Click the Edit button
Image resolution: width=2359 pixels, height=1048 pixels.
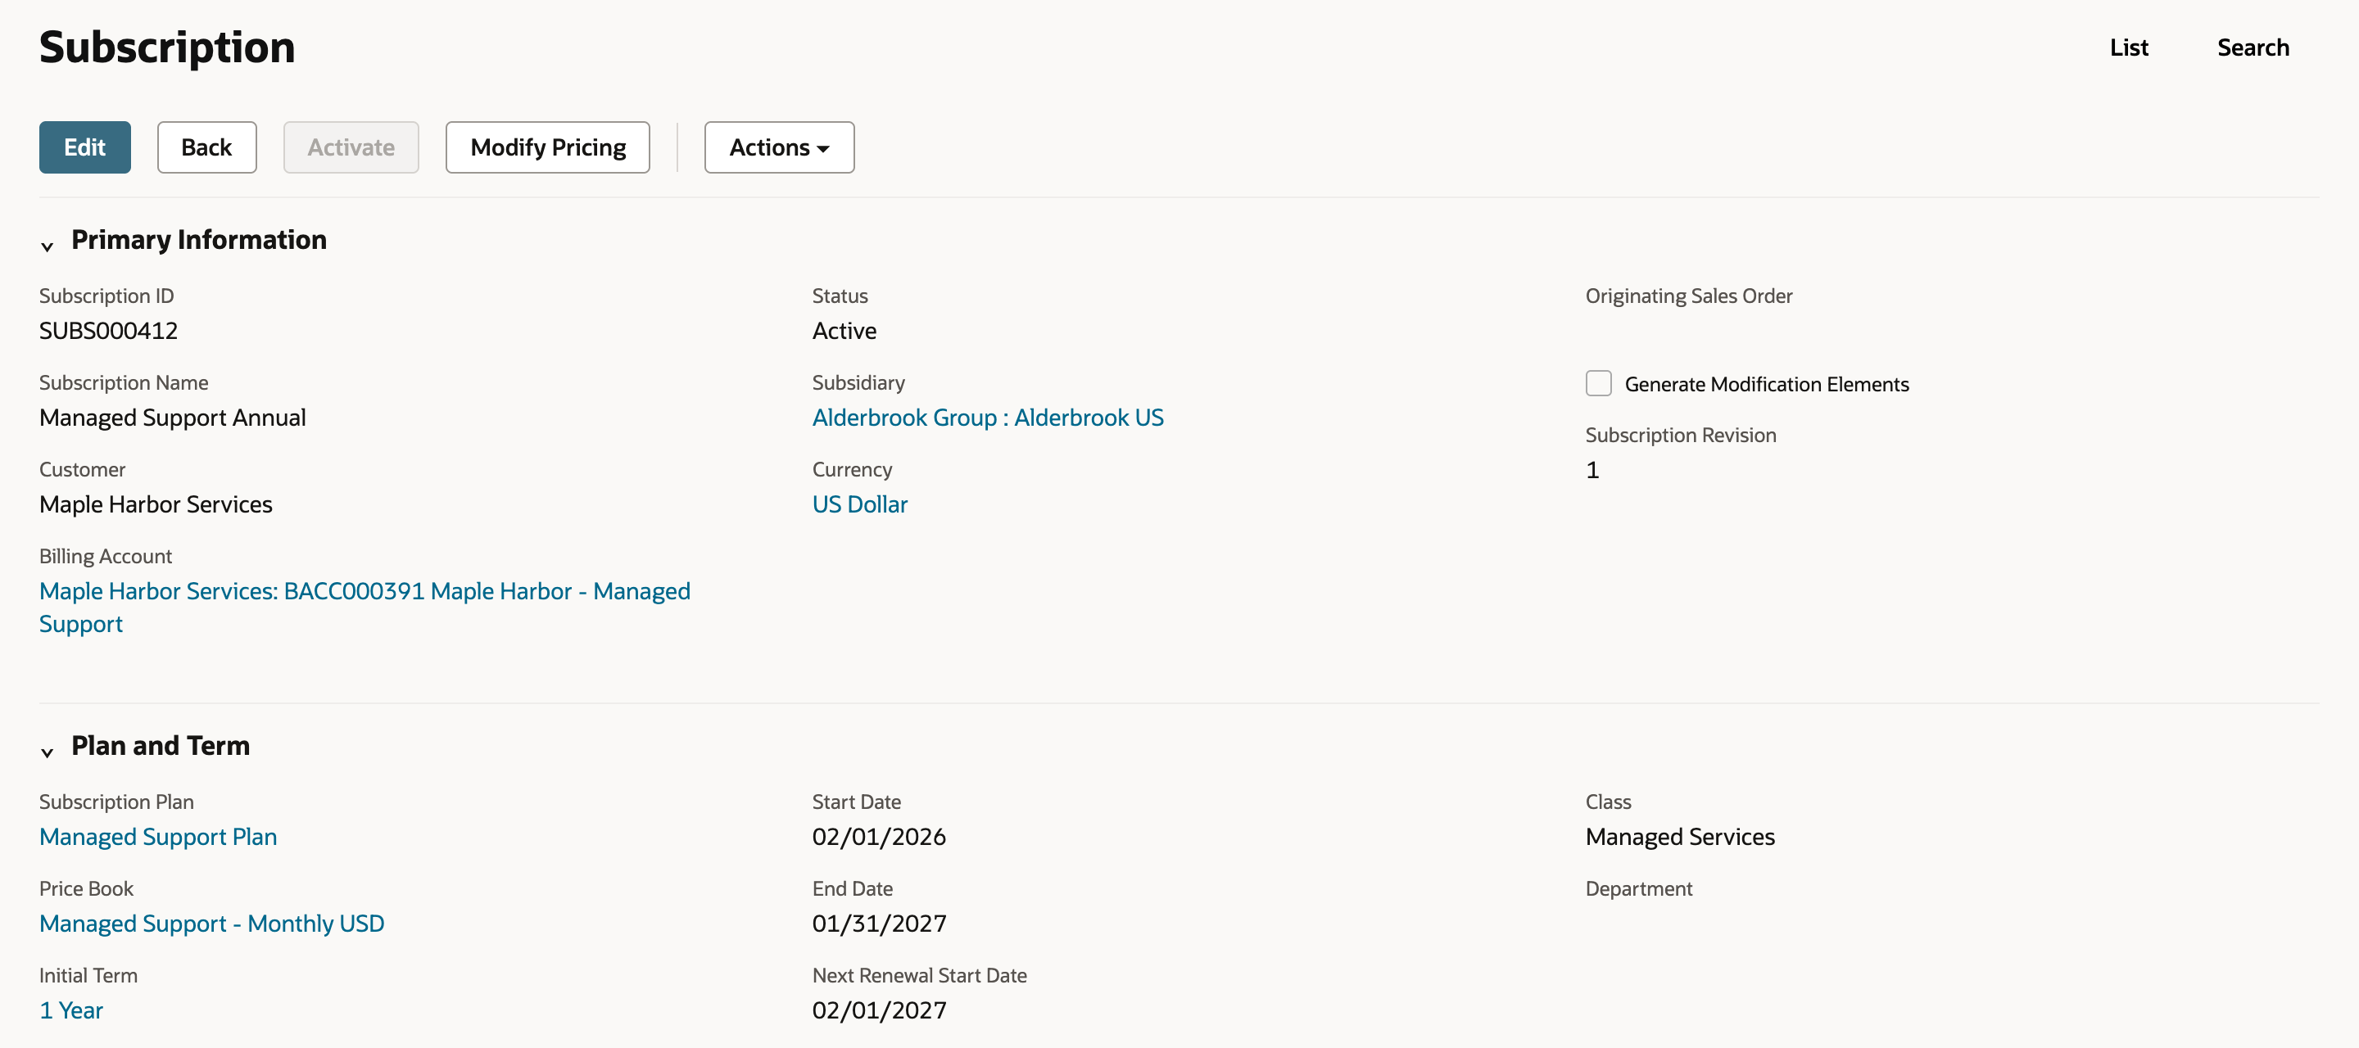click(84, 147)
